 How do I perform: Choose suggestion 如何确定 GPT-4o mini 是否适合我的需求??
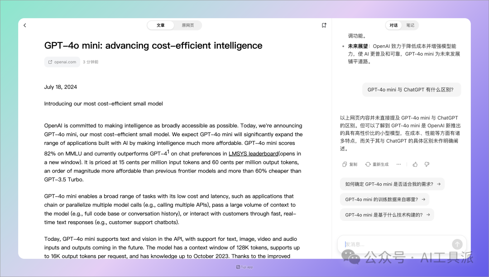392,184
